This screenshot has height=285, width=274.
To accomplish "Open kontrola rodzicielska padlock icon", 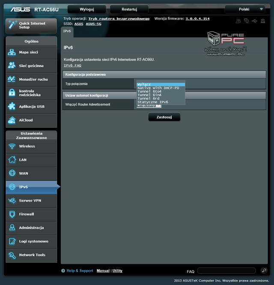I will point(12,93).
